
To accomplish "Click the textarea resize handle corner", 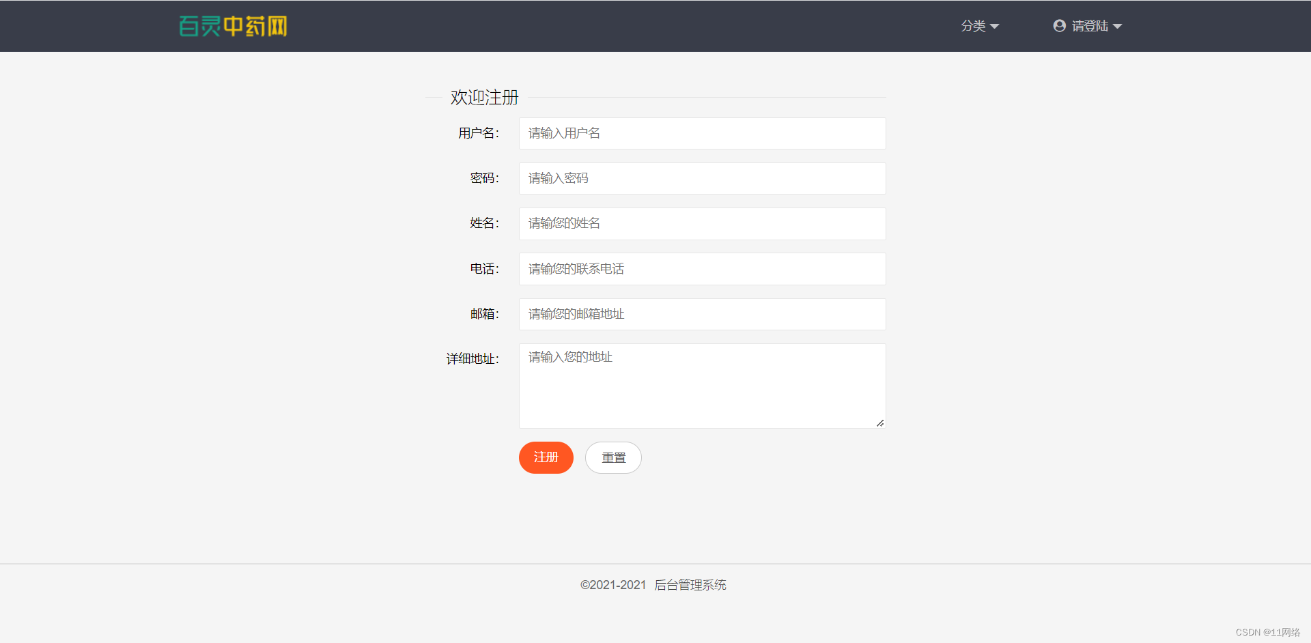I will click(x=880, y=423).
